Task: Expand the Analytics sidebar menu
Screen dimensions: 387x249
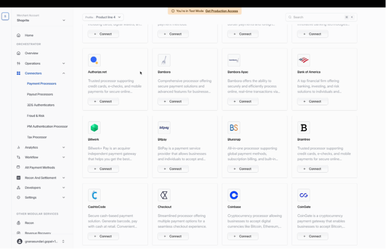Action: point(63,148)
